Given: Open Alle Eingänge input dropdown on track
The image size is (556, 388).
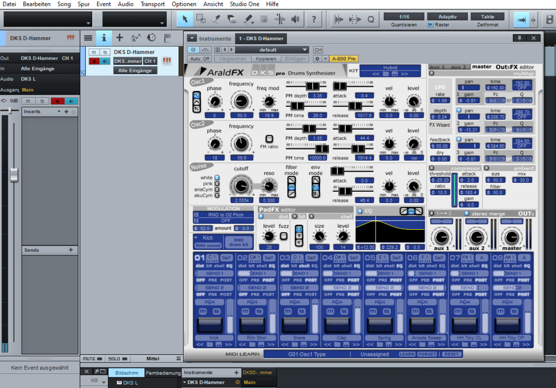Looking at the screenshot, I should pos(135,71).
